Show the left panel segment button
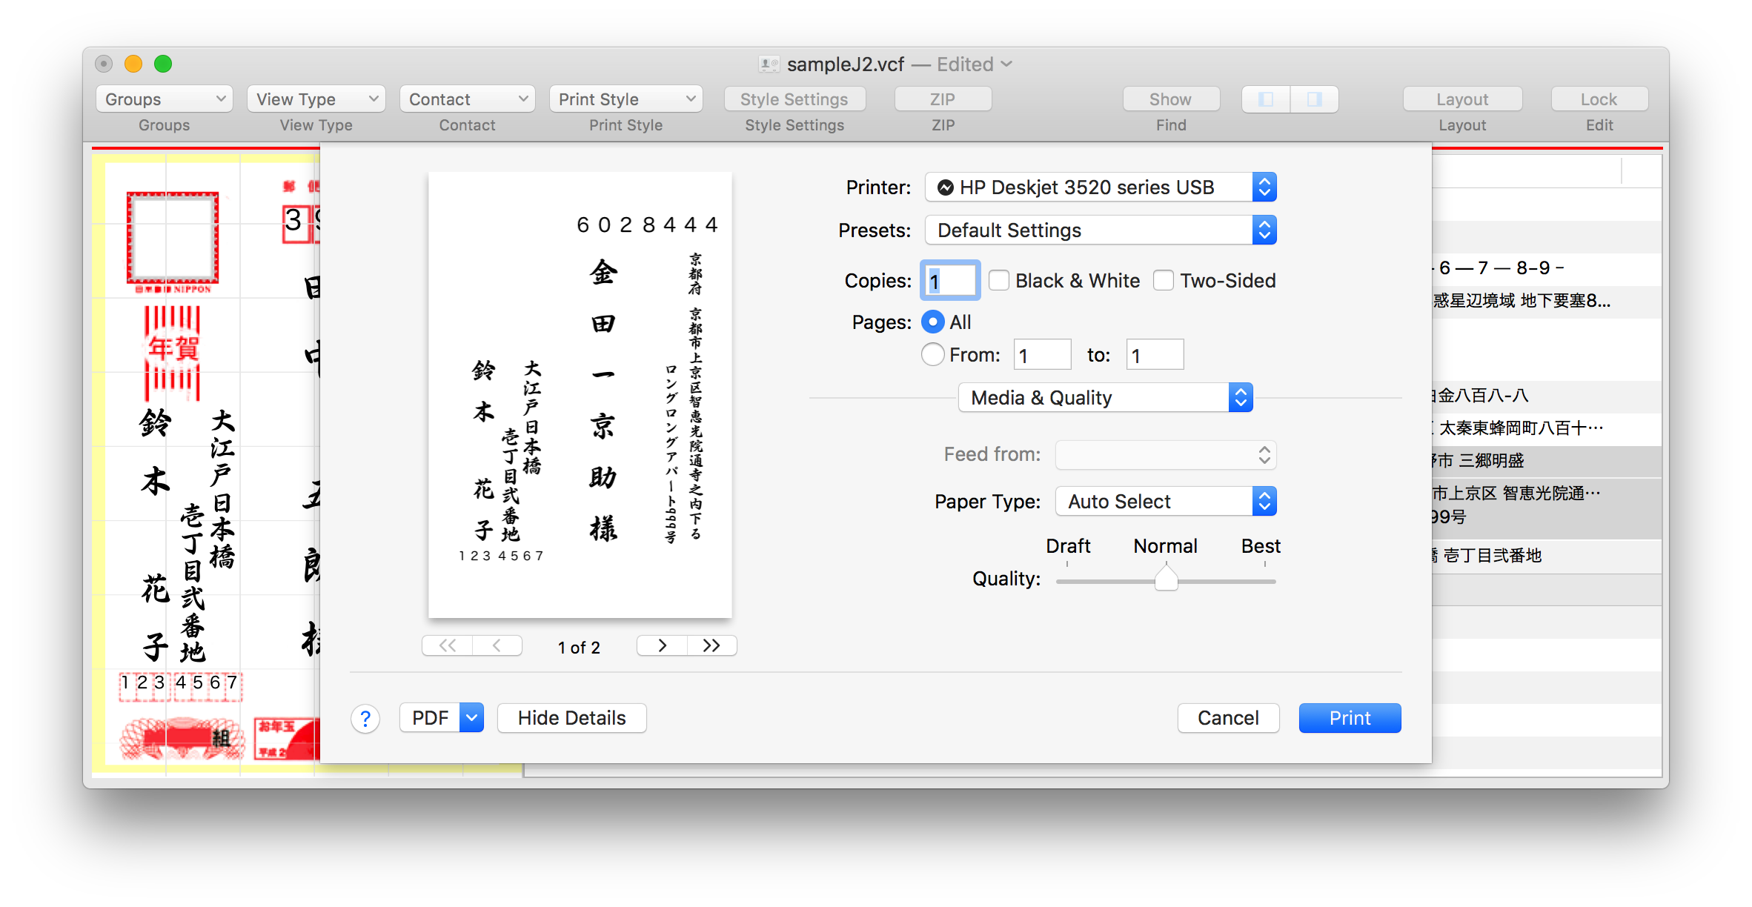The height and width of the screenshot is (907, 1752). click(x=1266, y=99)
